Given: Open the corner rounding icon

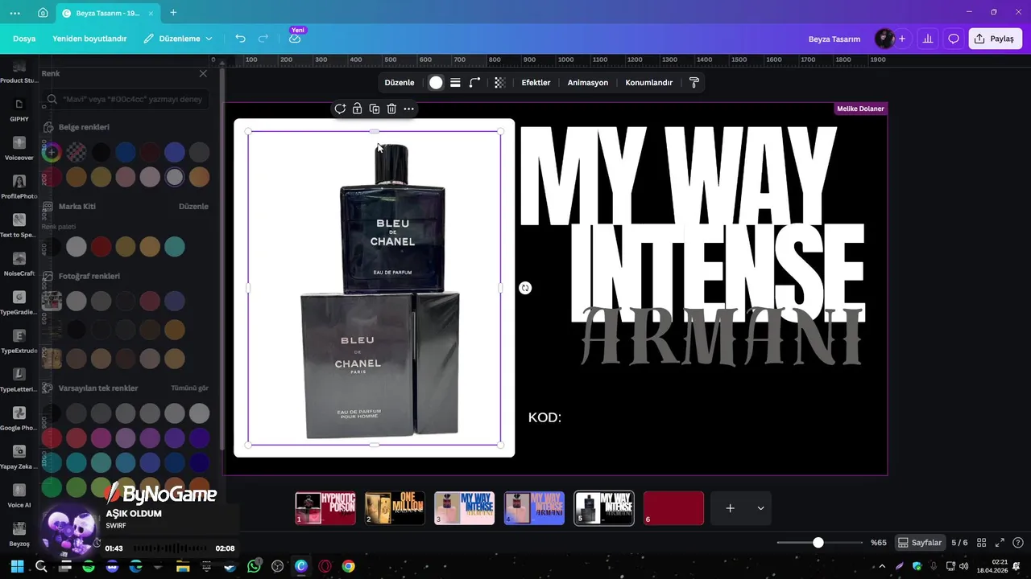Looking at the screenshot, I should 475,83.
